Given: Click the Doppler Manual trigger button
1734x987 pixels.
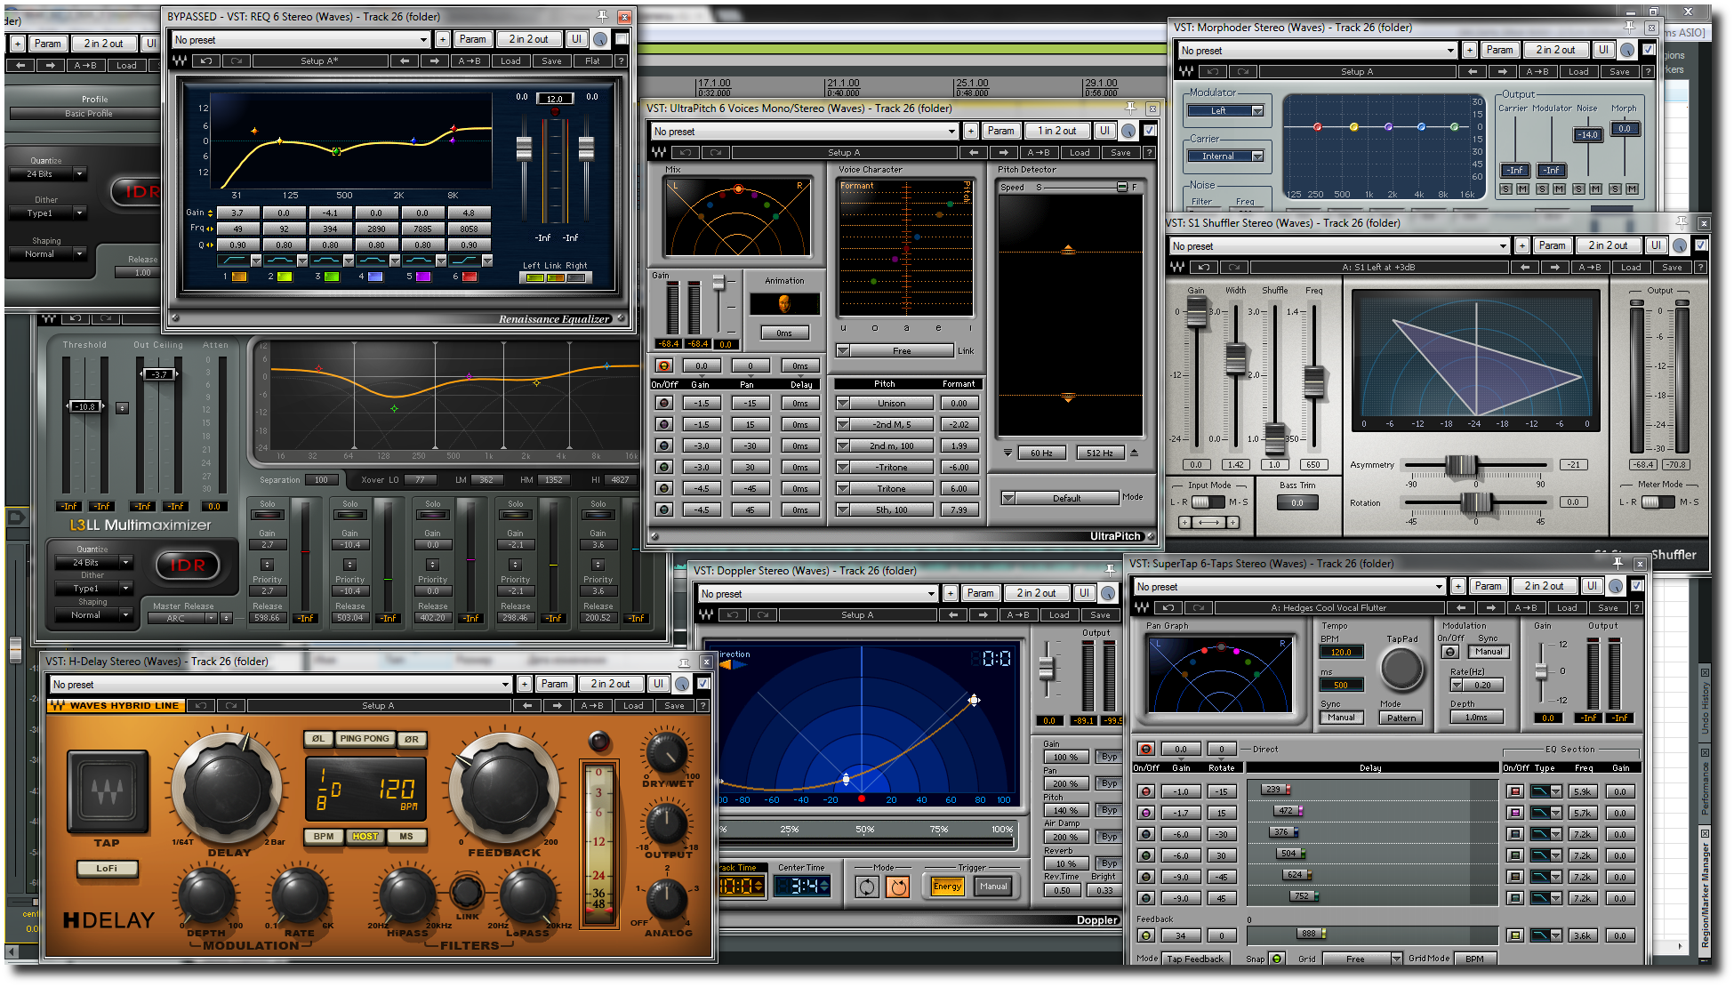Looking at the screenshot, I should [x=993, y=887].
